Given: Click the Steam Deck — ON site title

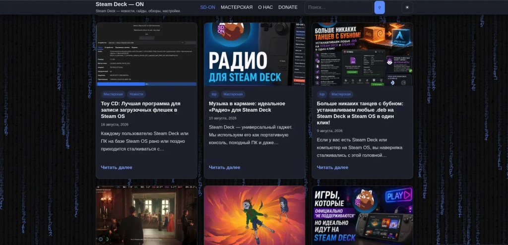Looking at the screenshot, I should (x=120, y=4).
